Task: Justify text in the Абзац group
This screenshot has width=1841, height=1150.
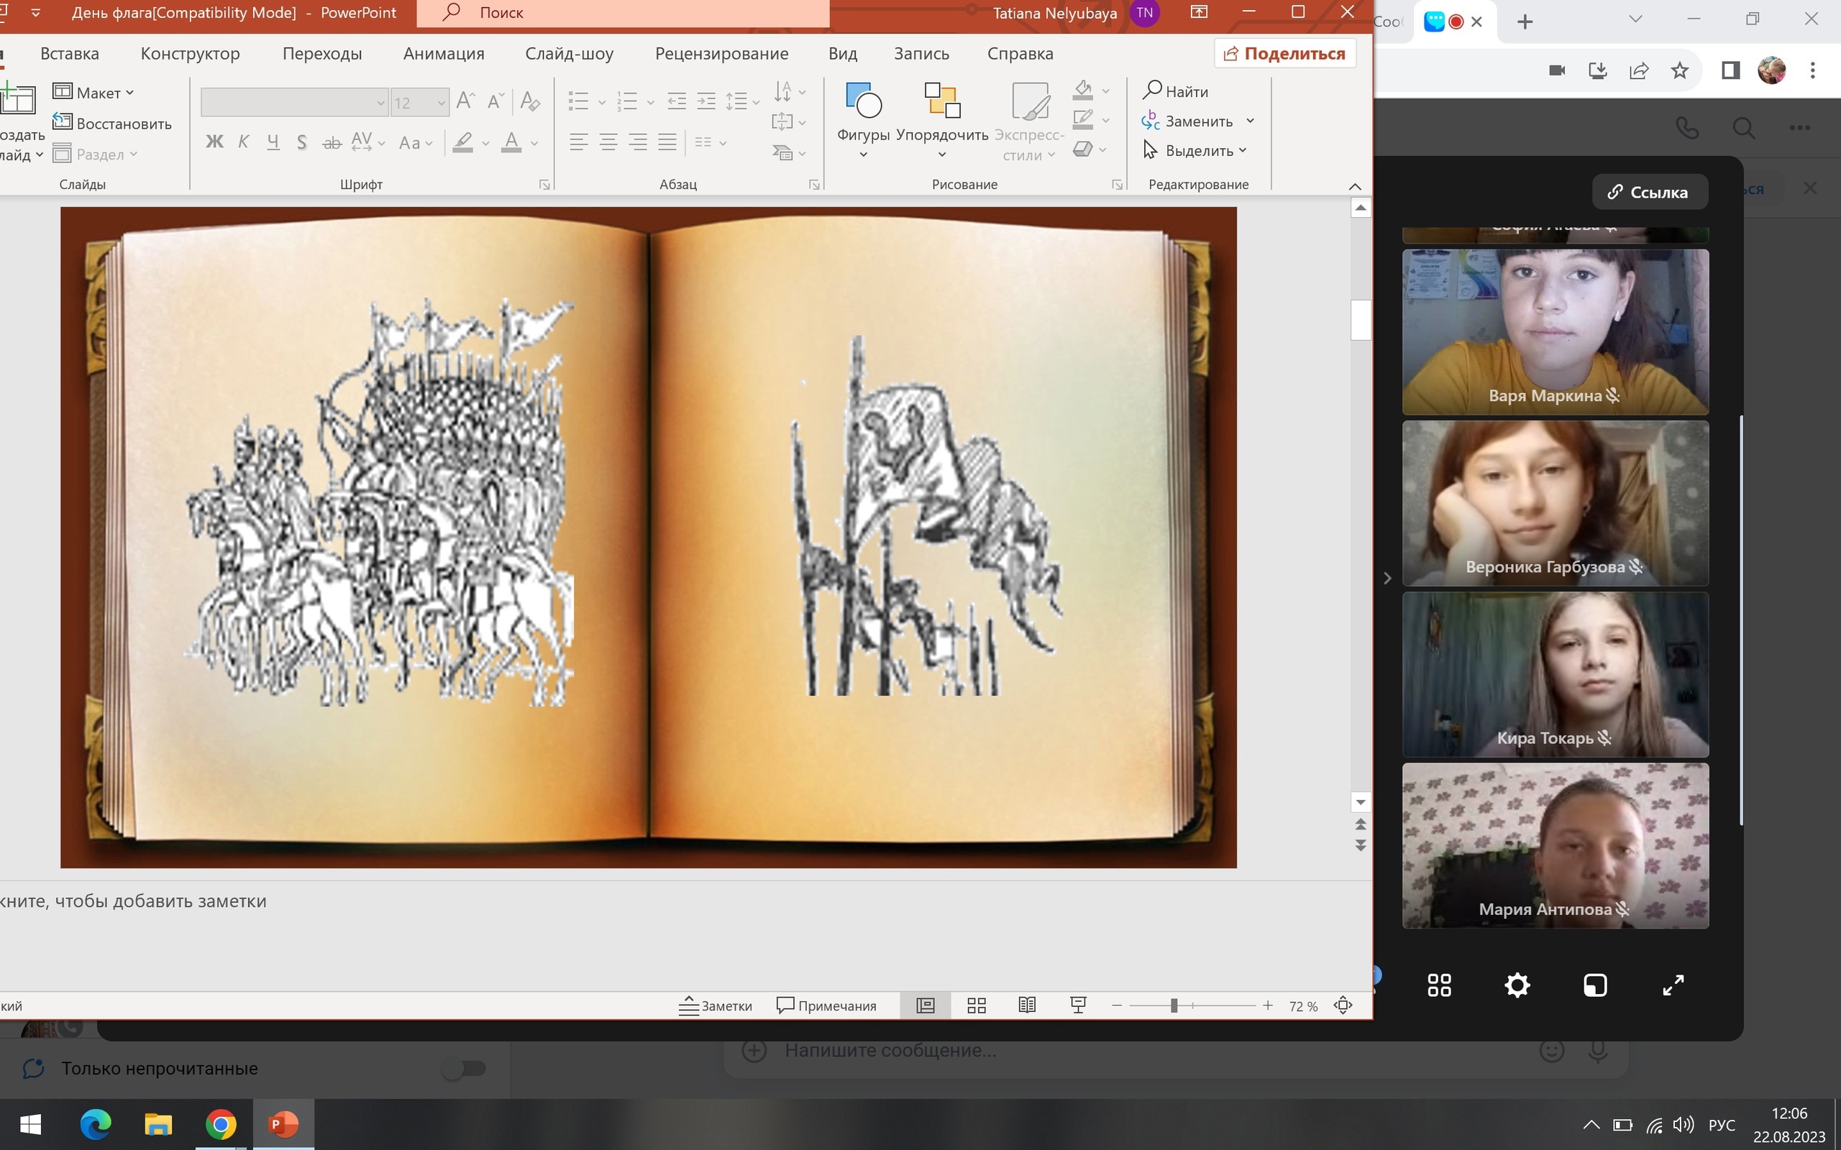Action: 667,142
